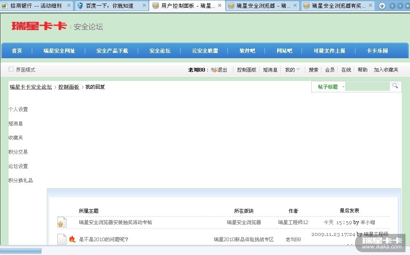Click the 退出 logout link
The image size is (410, 255).
pos(222,70)
